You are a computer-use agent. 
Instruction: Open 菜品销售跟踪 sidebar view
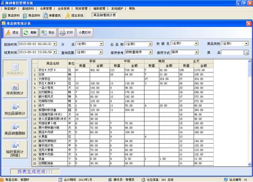click(x=15, y=129)
